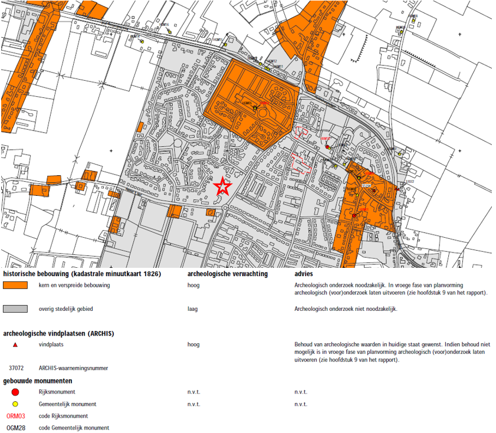Click the yellow Gemeentelijk monument legend circle
The width and height of the screenshot is (496, 433).
click(x=15, y=404)
